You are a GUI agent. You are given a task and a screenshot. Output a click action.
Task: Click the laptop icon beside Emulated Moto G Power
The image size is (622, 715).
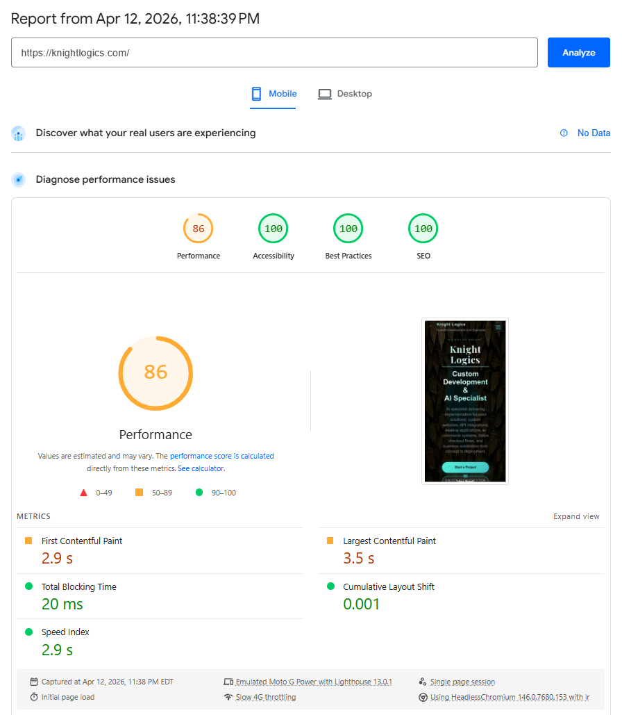click(228, 682)
